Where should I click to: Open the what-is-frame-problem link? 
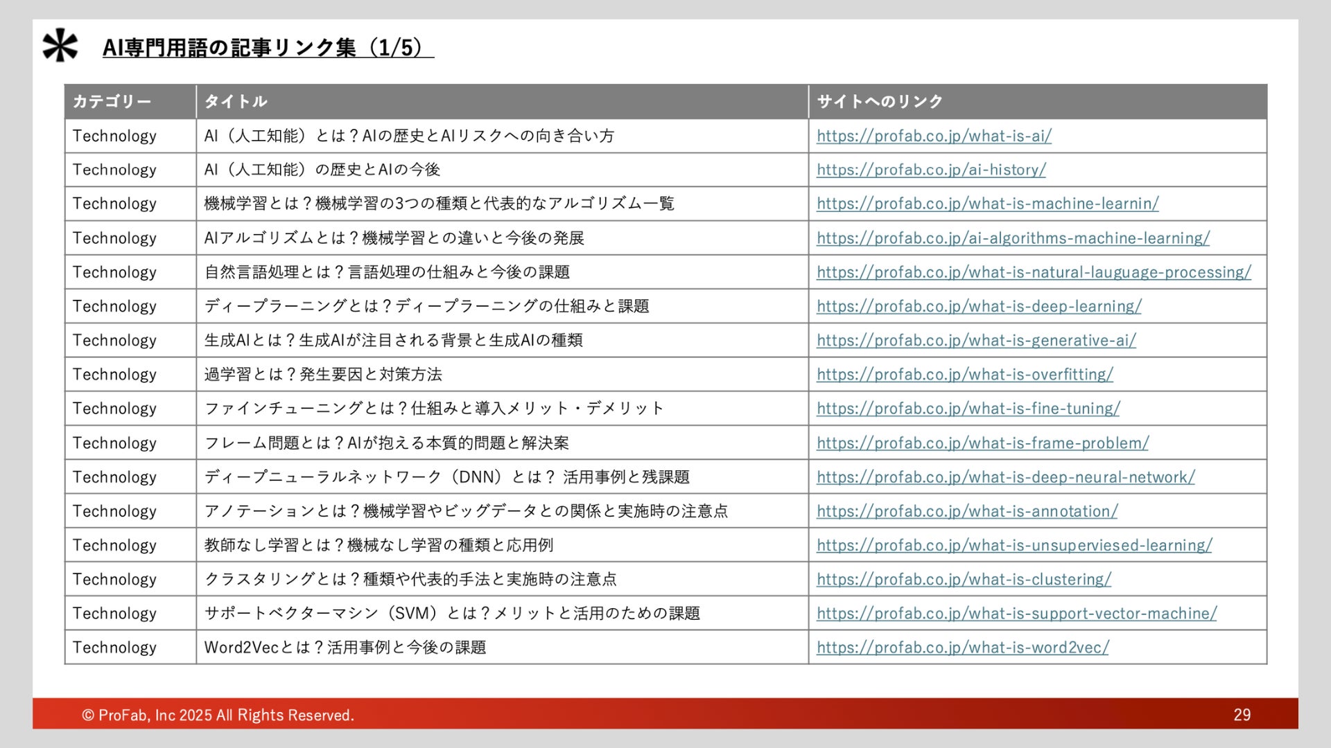(982, 443)
